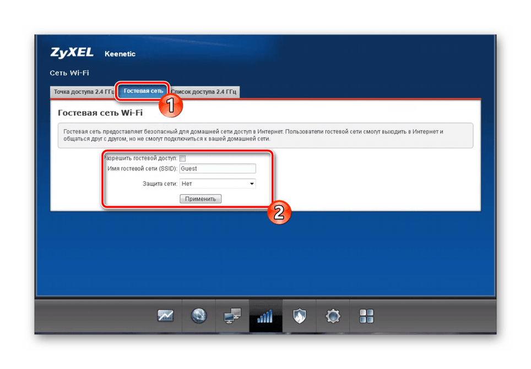Image resolution: width=531 pixels, height=369 pixels.
Task: Open the home network computers icon
Action: click(x=232, y=316)
